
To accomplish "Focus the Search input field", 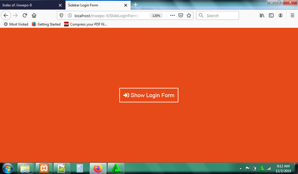I will (217, 16).
